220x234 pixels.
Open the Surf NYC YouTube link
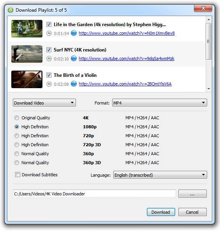[x=127, y=58]
